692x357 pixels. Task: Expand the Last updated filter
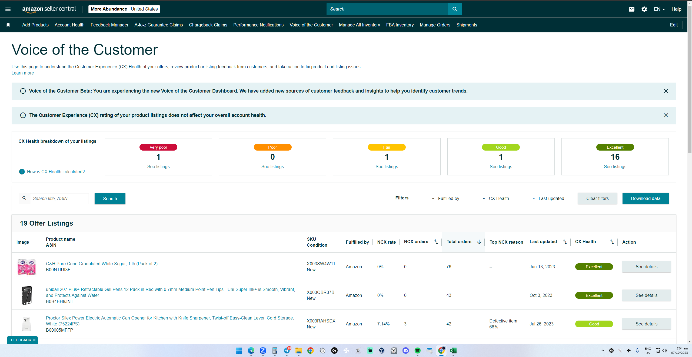548,198
